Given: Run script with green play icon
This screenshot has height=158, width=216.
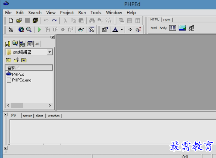Looking at the screenshot, I should [39, 30].
